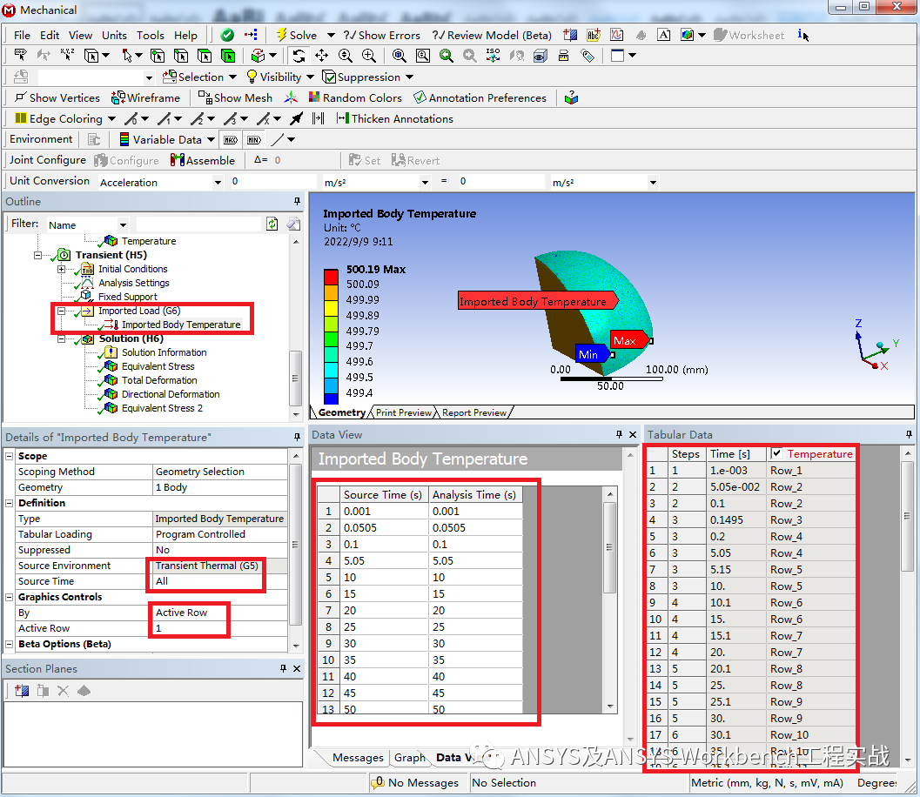
Task: Collapse the Transient (H5) tree node
Action: click(37, 255)
